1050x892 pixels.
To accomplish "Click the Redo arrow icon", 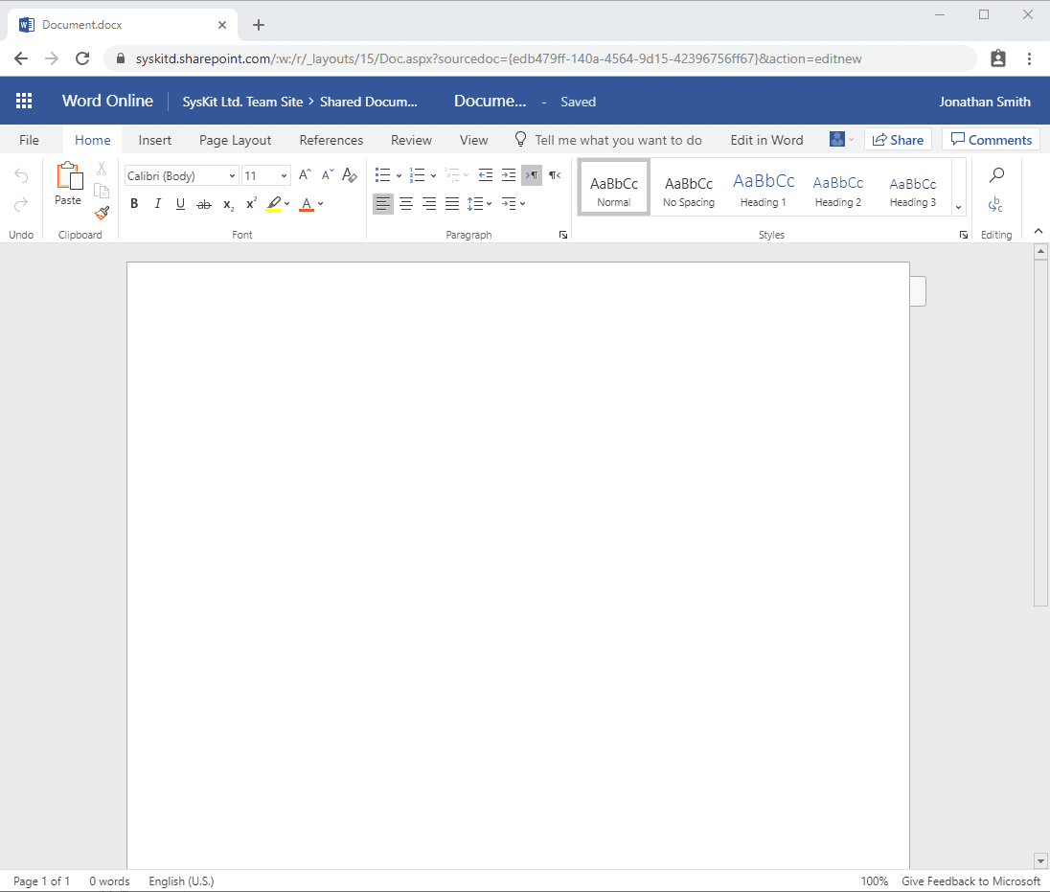I will [x=21, y=204].
